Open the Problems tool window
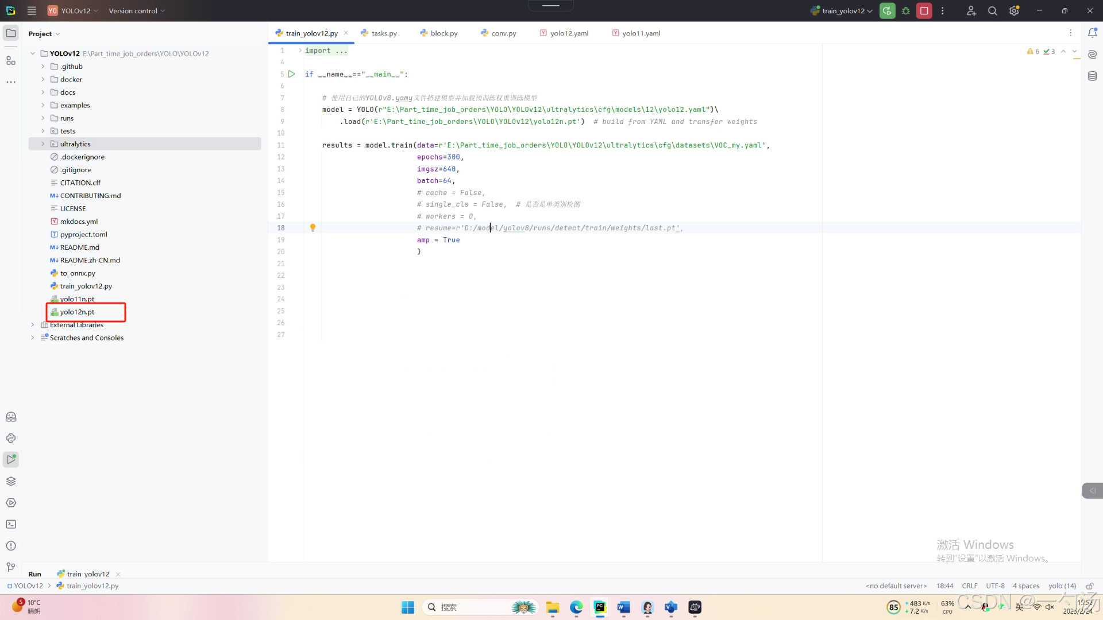The width and height of the screenshot is (1103, 620). pyautogui.click(x=11, y=546)
